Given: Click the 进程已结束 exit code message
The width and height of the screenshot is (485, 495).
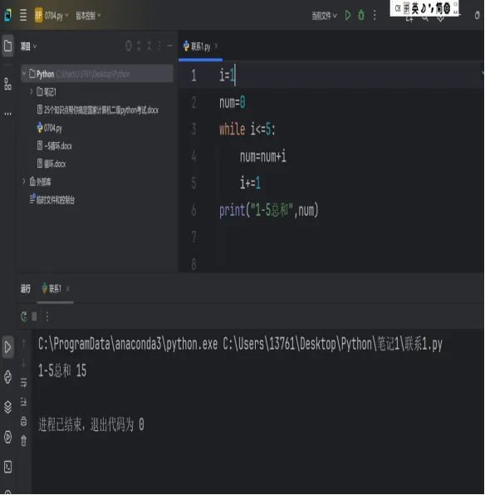Looking at the screenshot, I should tap(91, 424).
